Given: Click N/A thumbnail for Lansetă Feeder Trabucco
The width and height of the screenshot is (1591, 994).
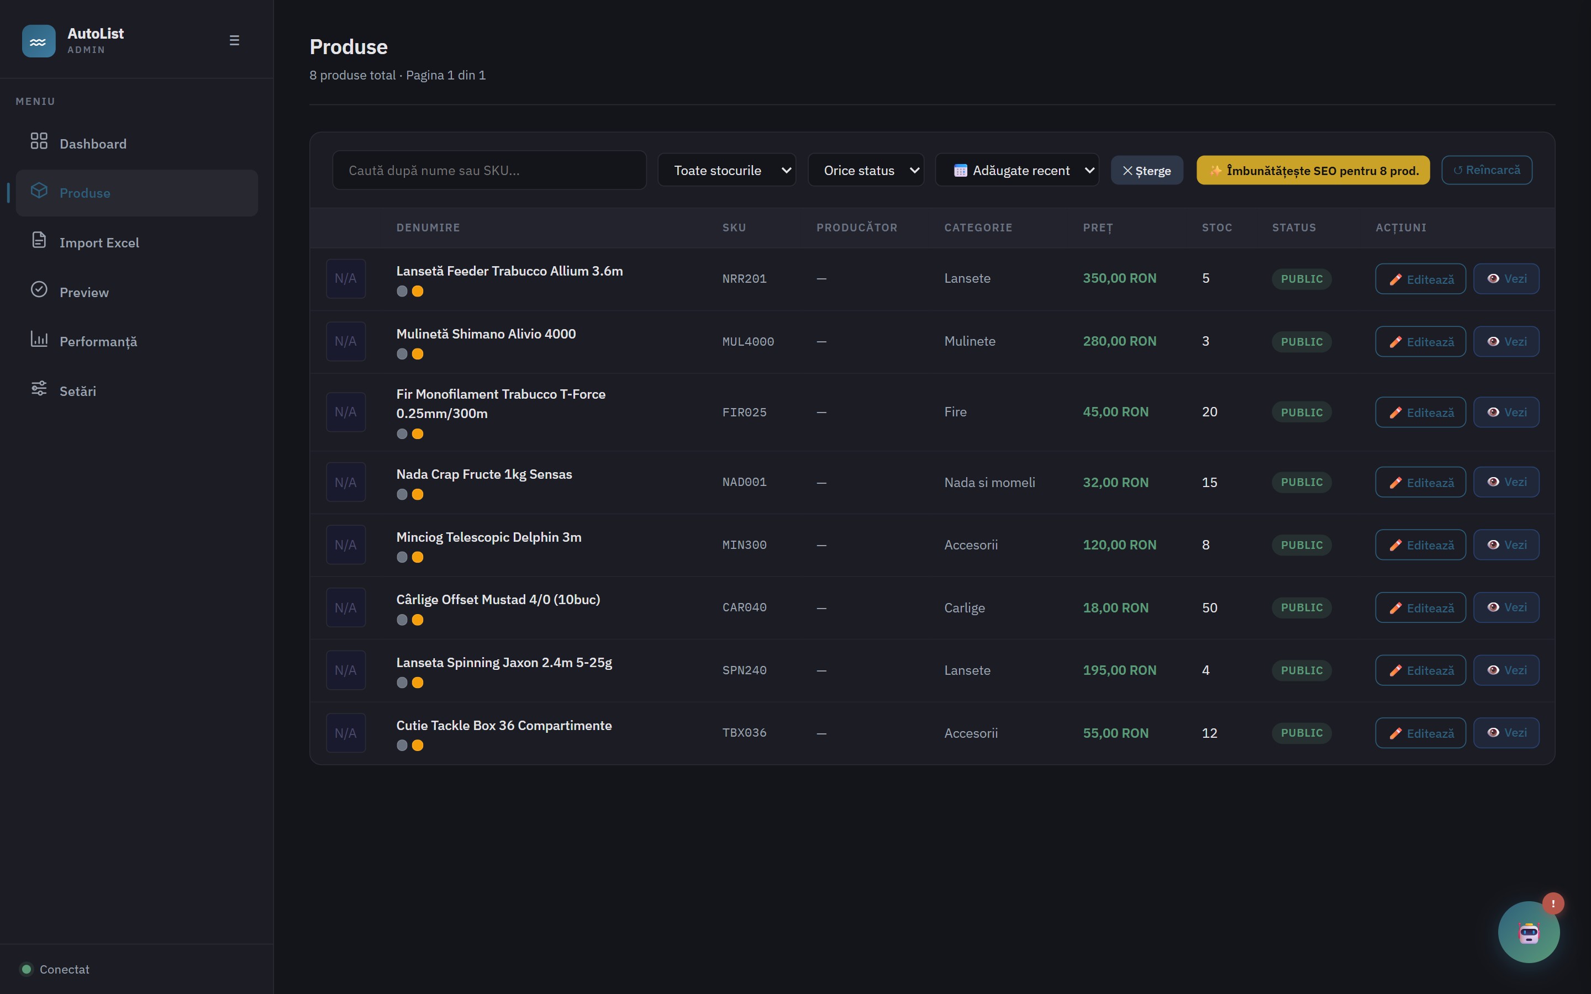Looking at the screenshot, I should 346,279.
